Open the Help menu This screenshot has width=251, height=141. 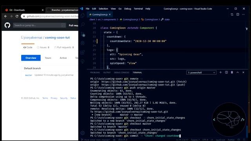[x=148, y=9]
